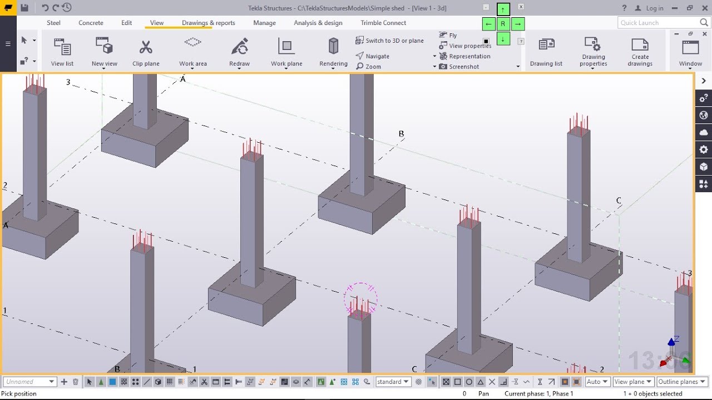Toggle snap to midpoints triangle
This screenshot has width=712, height=400.
[481, 382]
